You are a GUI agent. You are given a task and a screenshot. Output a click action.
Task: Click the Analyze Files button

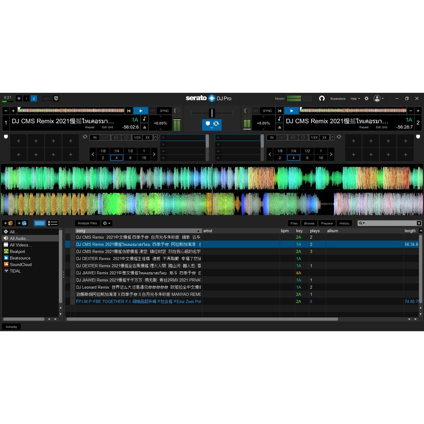pyautogui.click(x=87, y=223)
